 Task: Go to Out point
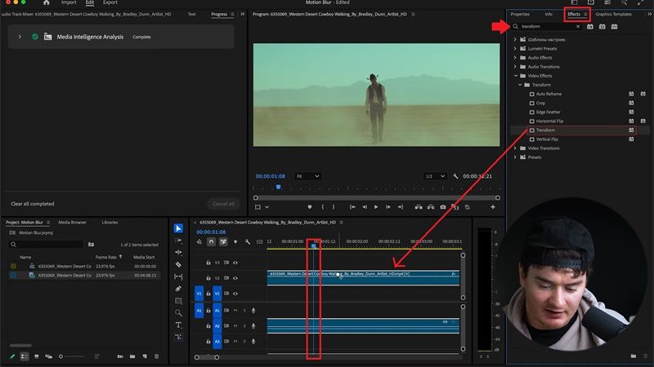(x=401, y=207)
